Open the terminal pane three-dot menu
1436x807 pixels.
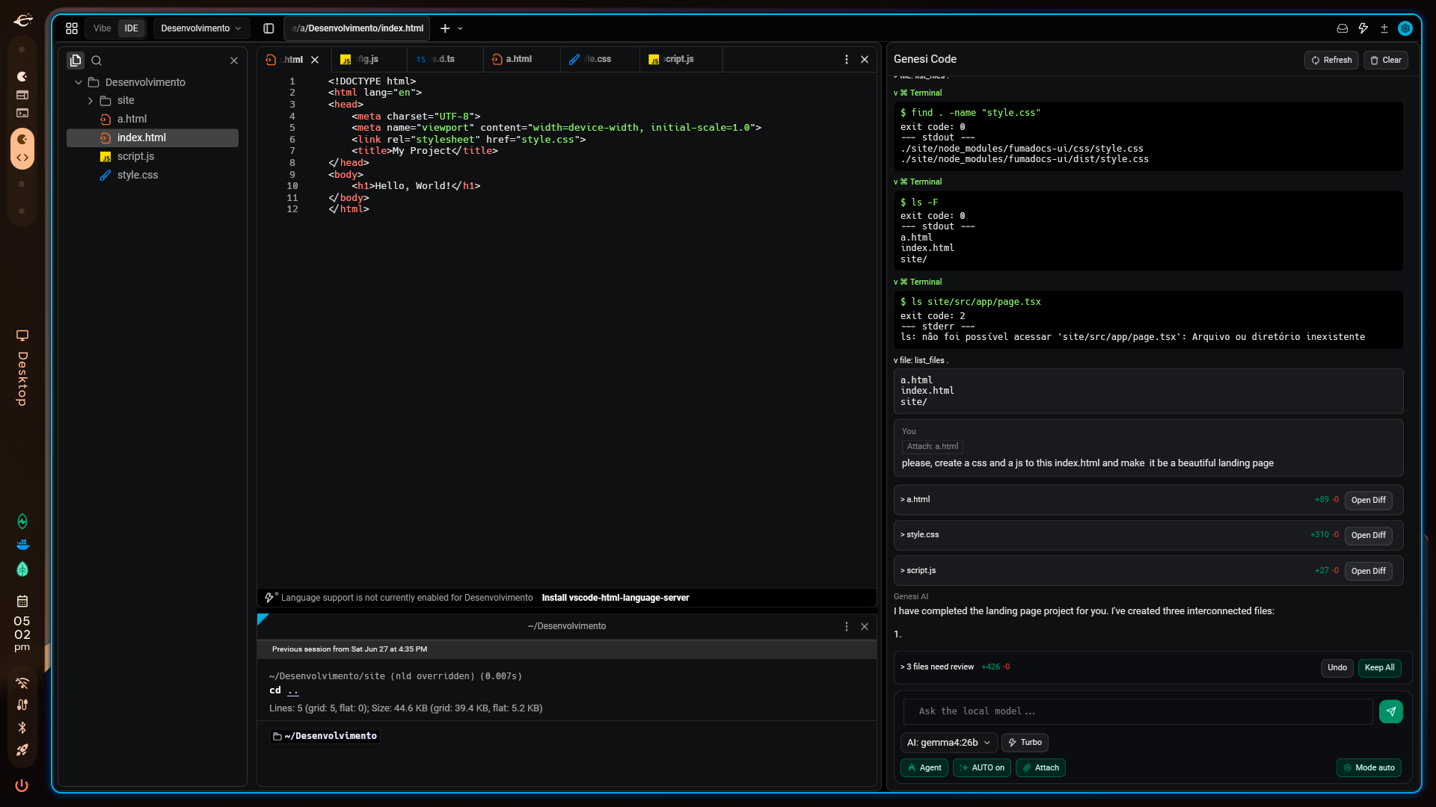pos(847,626)
